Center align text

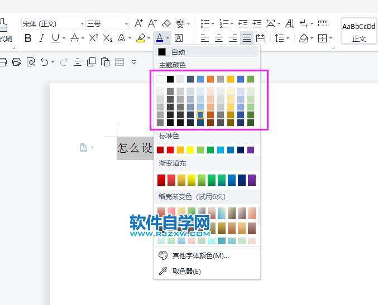[219, 38]
